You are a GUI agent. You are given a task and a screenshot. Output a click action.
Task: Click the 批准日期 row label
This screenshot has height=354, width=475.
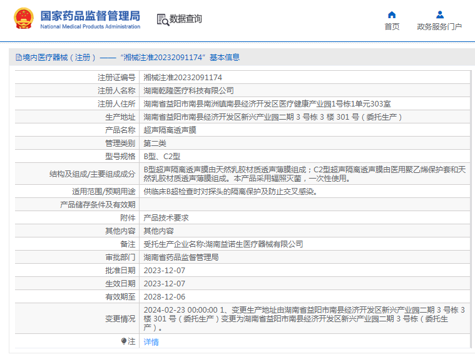click(x=120, y=271)
